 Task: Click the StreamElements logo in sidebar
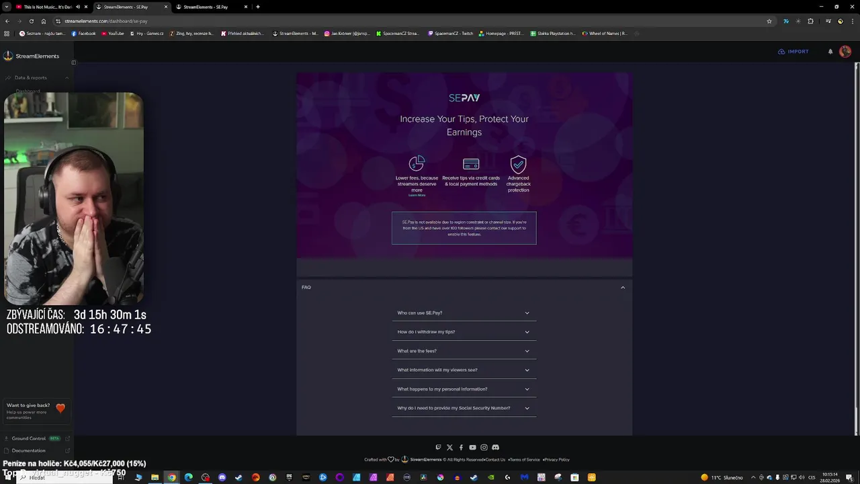(x=8, y=56)
